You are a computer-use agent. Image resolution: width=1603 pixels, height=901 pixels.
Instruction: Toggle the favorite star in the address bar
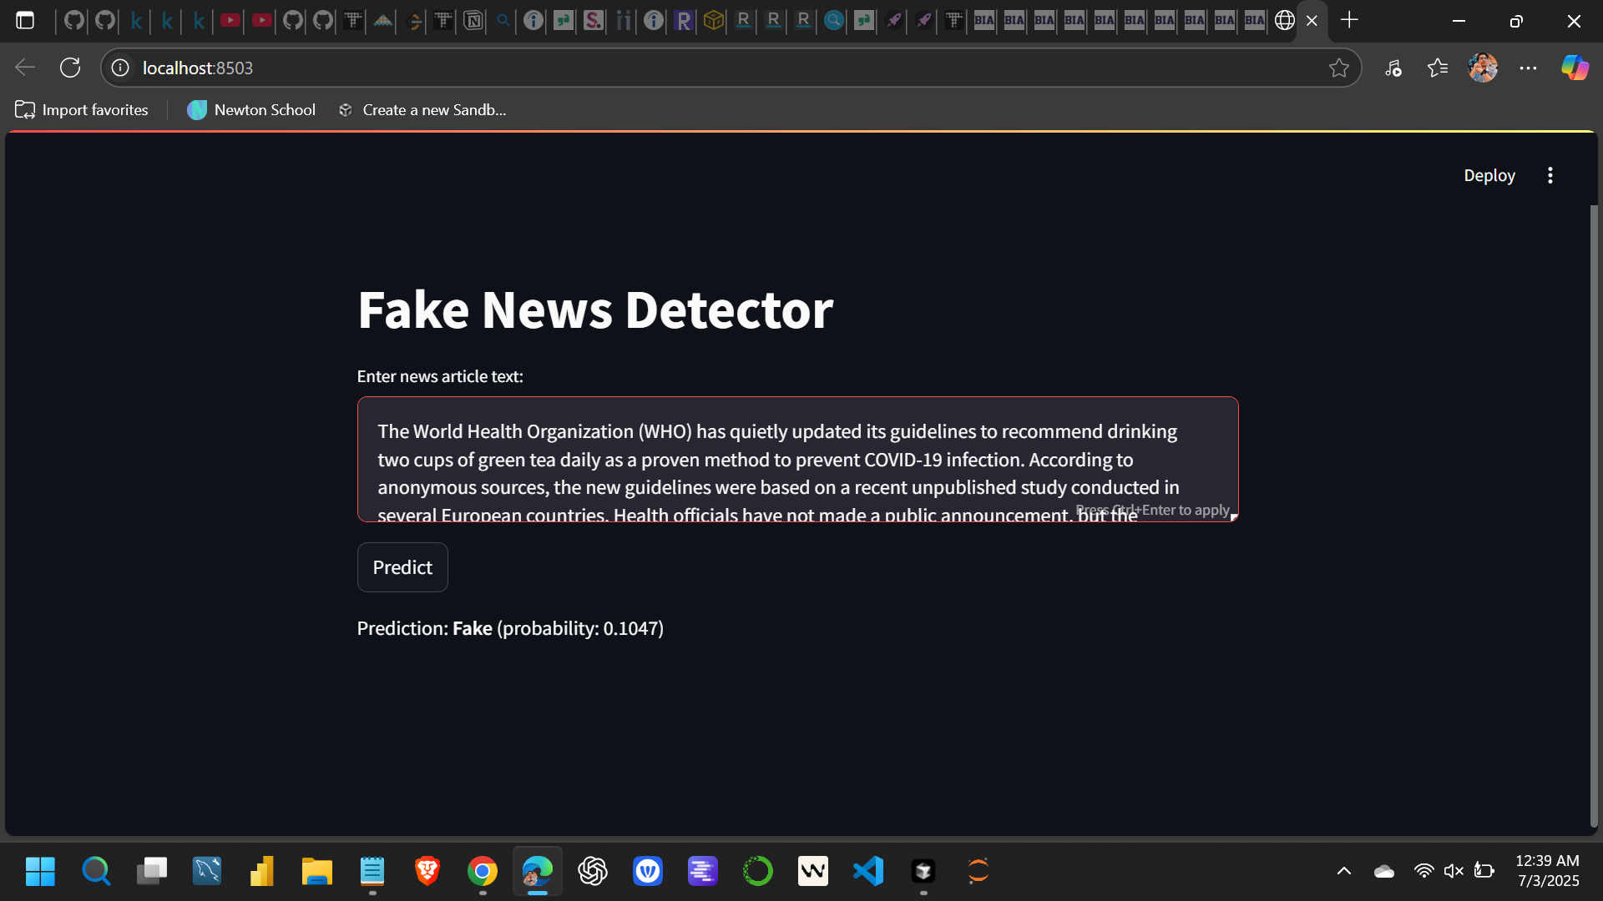1340,68
